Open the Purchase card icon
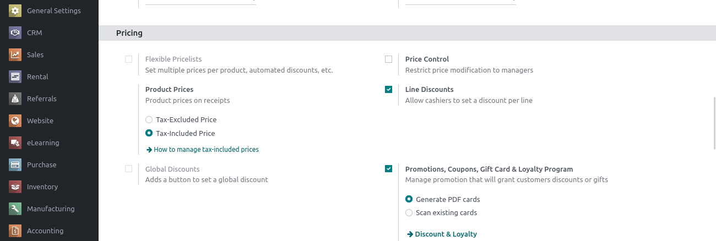Screen dimensions: 716x241 tap(15, 165)
